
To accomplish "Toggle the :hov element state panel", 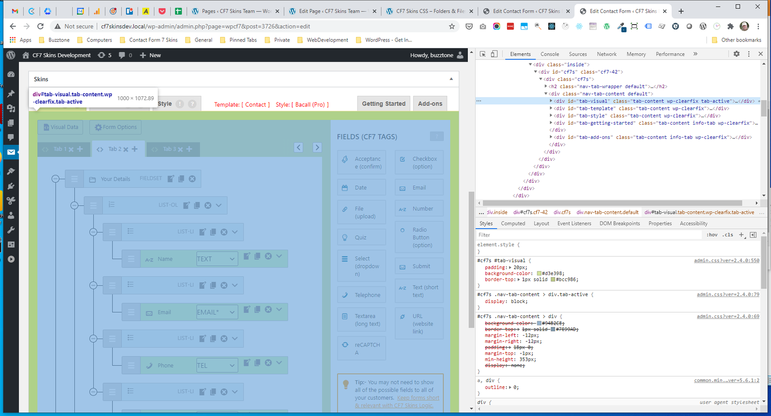I will pos(712,235).
